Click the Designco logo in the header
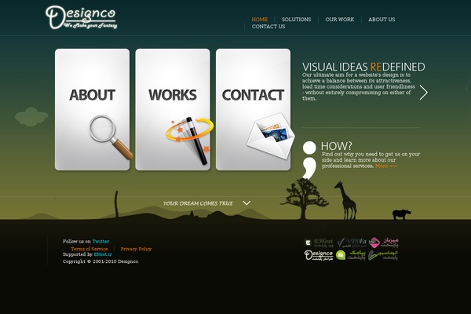Image resolution: width=471 pixels, height=314 pixels. tap(81, 17)
